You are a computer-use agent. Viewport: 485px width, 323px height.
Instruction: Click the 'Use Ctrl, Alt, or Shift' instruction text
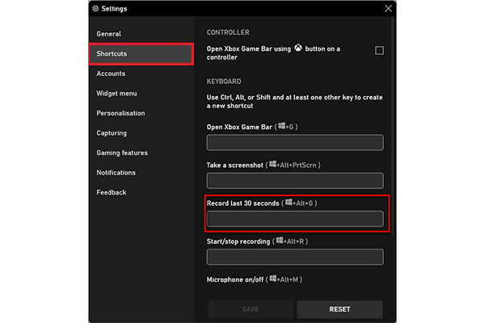point(294,102)
